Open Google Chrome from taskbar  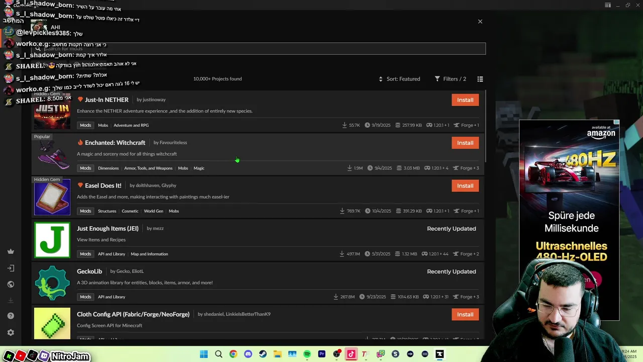233,354
